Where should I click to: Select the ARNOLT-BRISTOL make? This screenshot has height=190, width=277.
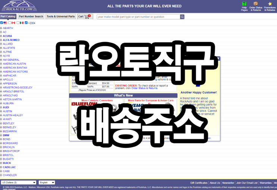pyautogui.click(x=13, y=91)
